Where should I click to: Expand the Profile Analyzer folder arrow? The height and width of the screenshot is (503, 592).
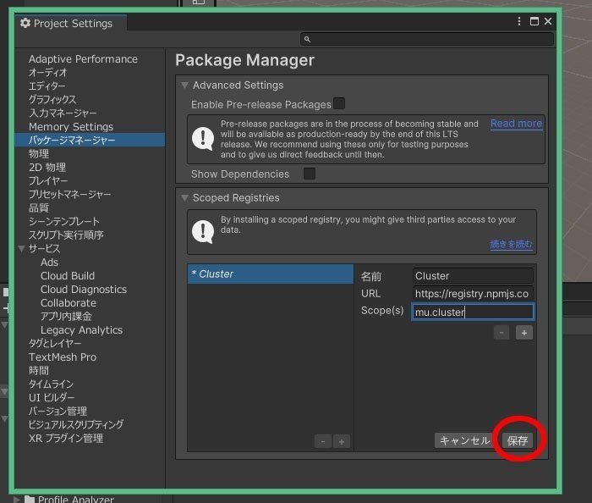17,499
